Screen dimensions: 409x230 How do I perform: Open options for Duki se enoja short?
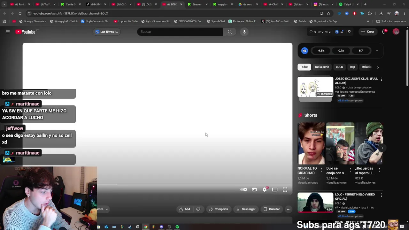351,170
